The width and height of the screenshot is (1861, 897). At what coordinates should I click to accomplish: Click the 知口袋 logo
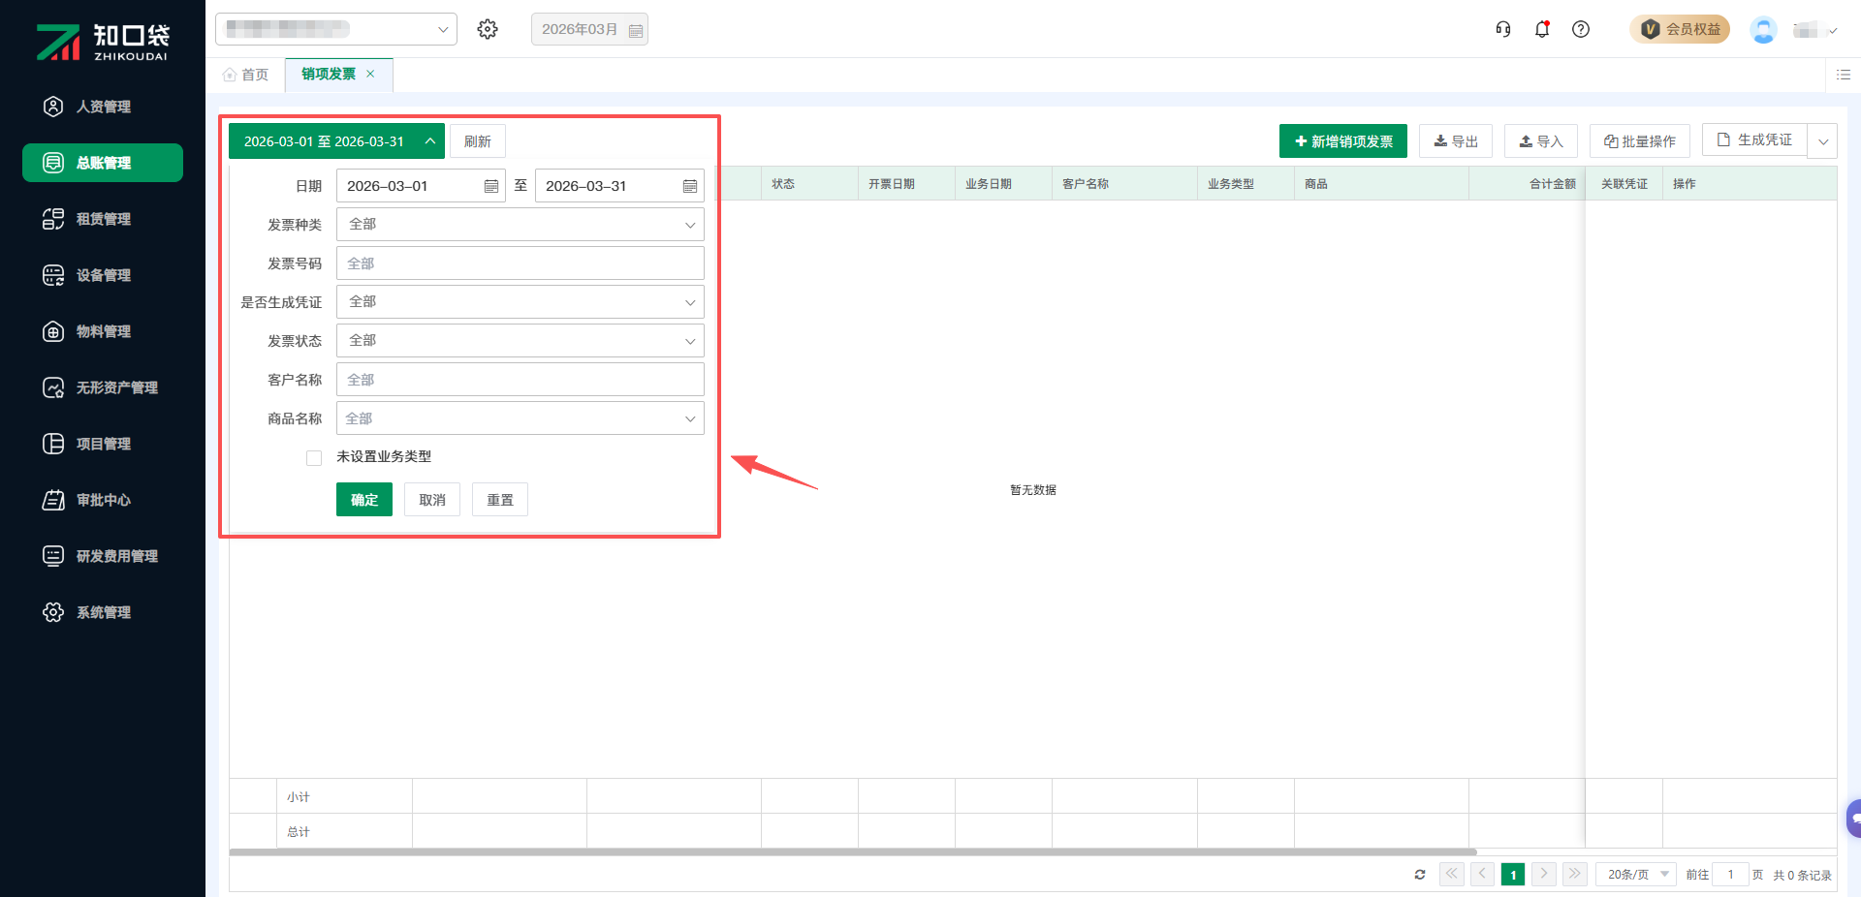[x=102, y=42]
